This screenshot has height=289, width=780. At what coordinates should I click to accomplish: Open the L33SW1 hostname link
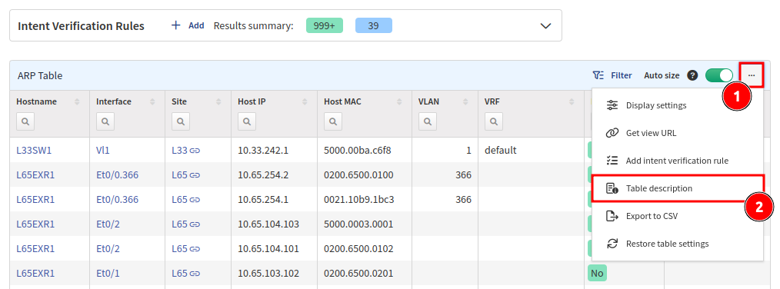(34, 150)
